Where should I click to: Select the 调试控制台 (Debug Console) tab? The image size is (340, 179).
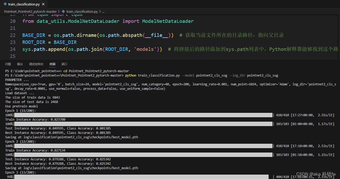pos(36,64)
